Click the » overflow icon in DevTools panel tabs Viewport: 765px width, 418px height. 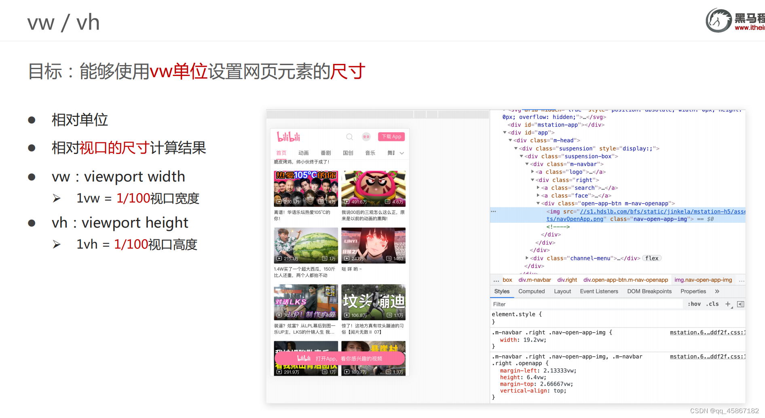point(717,291)
